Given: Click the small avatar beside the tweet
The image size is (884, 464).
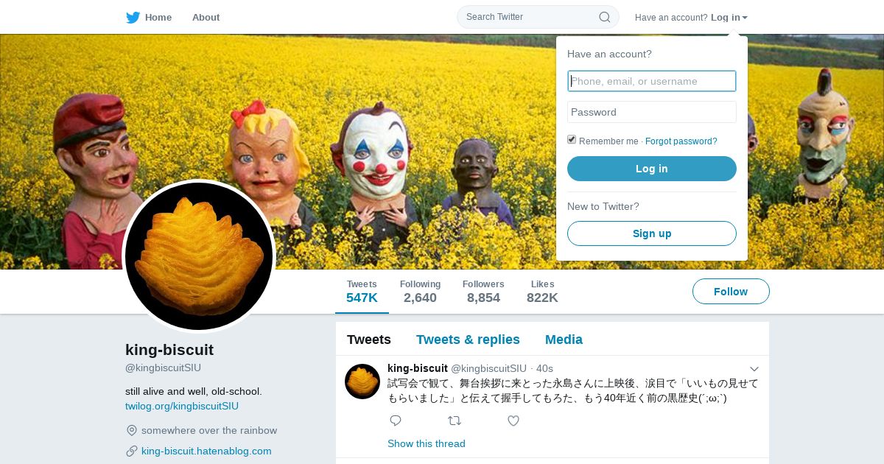Looking at the screenshot, I should click(362, 382).
